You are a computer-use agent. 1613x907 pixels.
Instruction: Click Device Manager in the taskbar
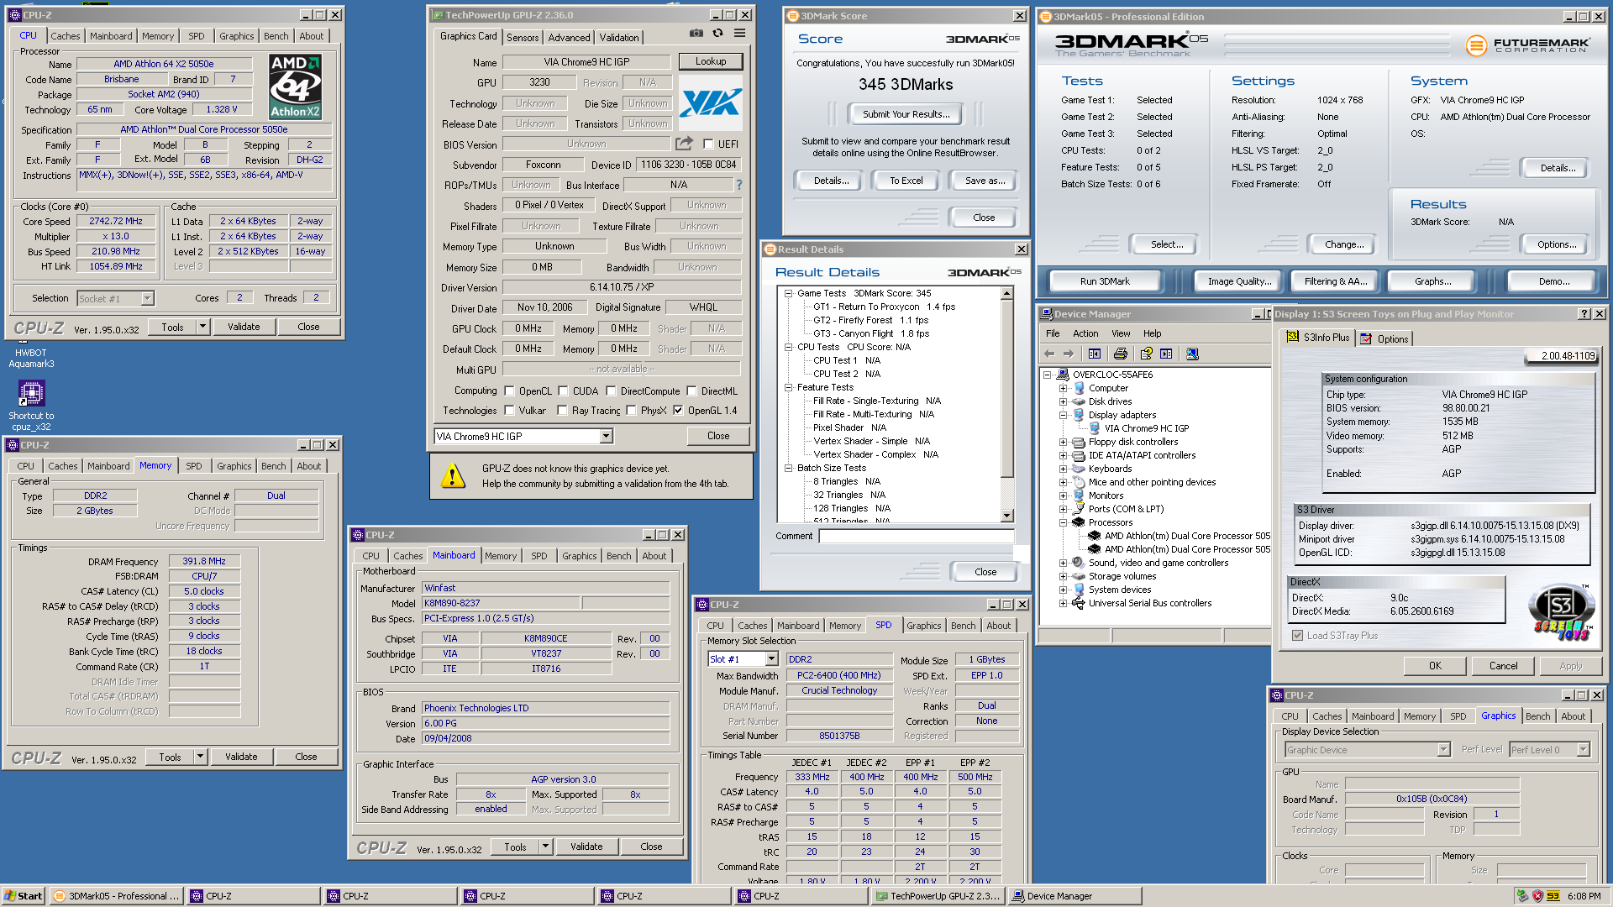(x=1074, y=896)
